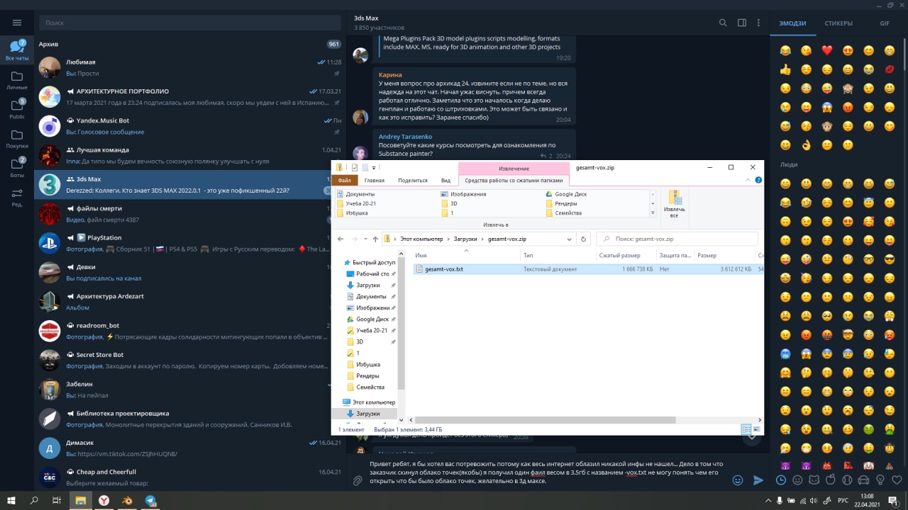Open Cheap and Cheerfull channel
Viewport: 908px width, 510px height.
tap(190, 477)
